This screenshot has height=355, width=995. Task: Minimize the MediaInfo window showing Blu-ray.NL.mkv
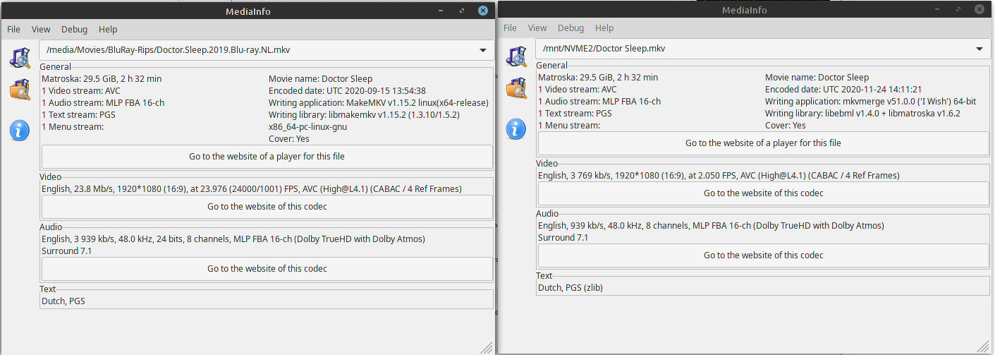[441, 11]
